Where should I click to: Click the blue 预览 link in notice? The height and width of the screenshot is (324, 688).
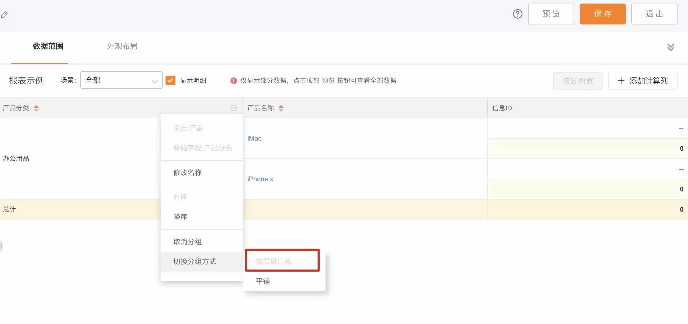tap(328, 80)
